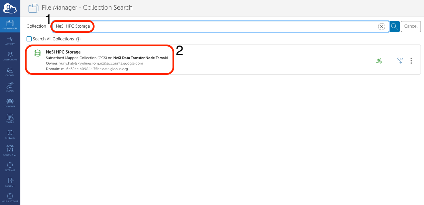
Task: Open Collections in the sidebar
Action: click(x=10, y=56)
